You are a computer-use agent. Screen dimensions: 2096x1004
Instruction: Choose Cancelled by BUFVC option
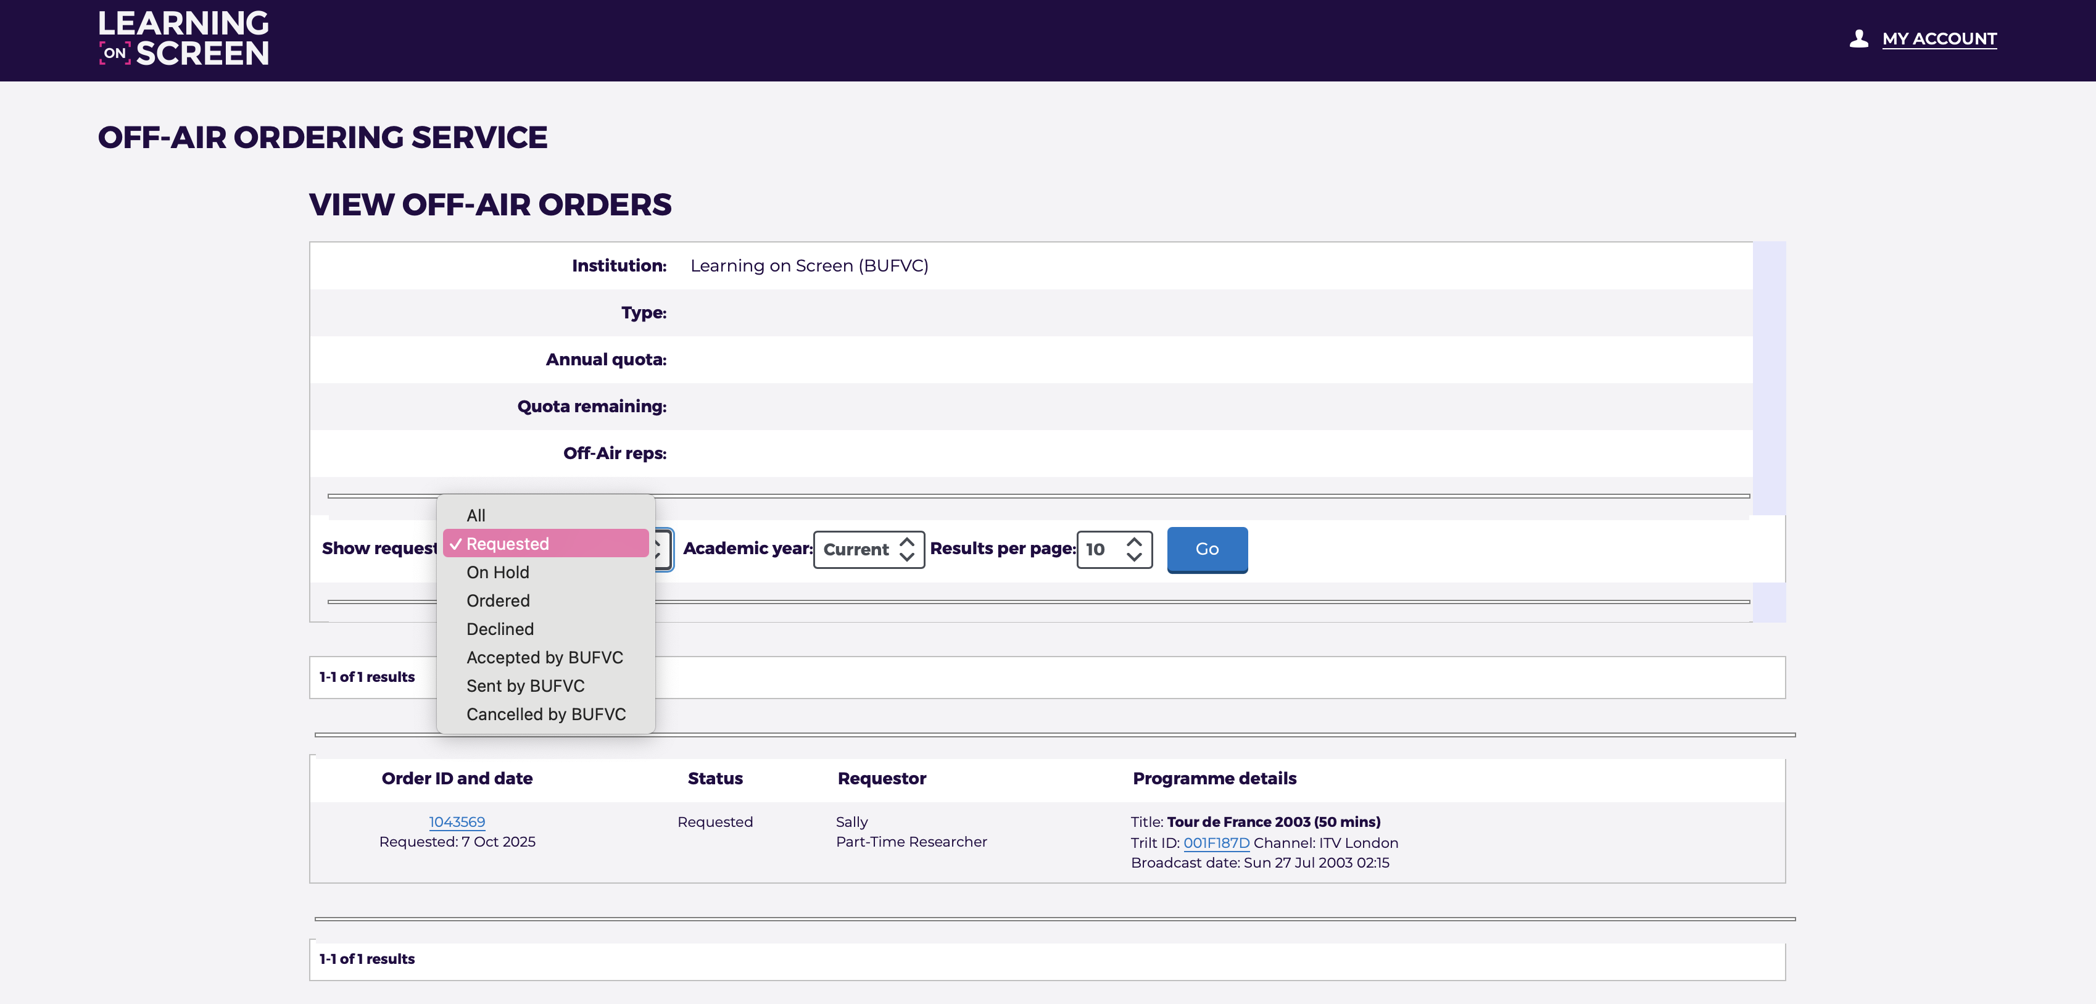pyautogui.click(x=546, y=715)
